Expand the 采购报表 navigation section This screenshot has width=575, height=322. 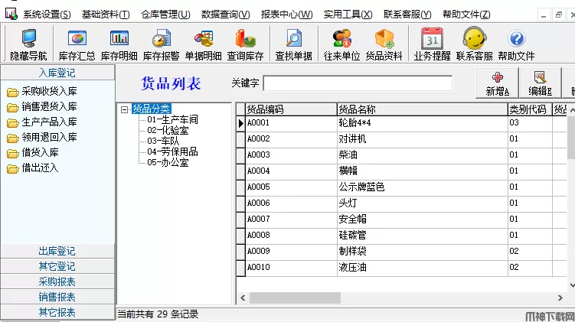[x=57, y=281]
